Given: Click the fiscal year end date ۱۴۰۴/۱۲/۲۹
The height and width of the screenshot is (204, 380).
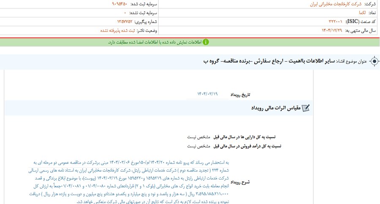Looking at the screenshot, I should pos(332,30).
